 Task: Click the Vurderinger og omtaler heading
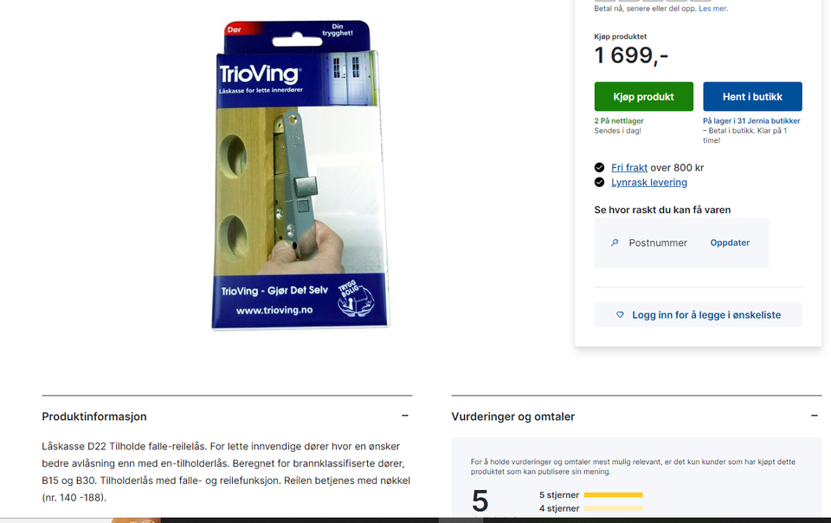point(513,416)
